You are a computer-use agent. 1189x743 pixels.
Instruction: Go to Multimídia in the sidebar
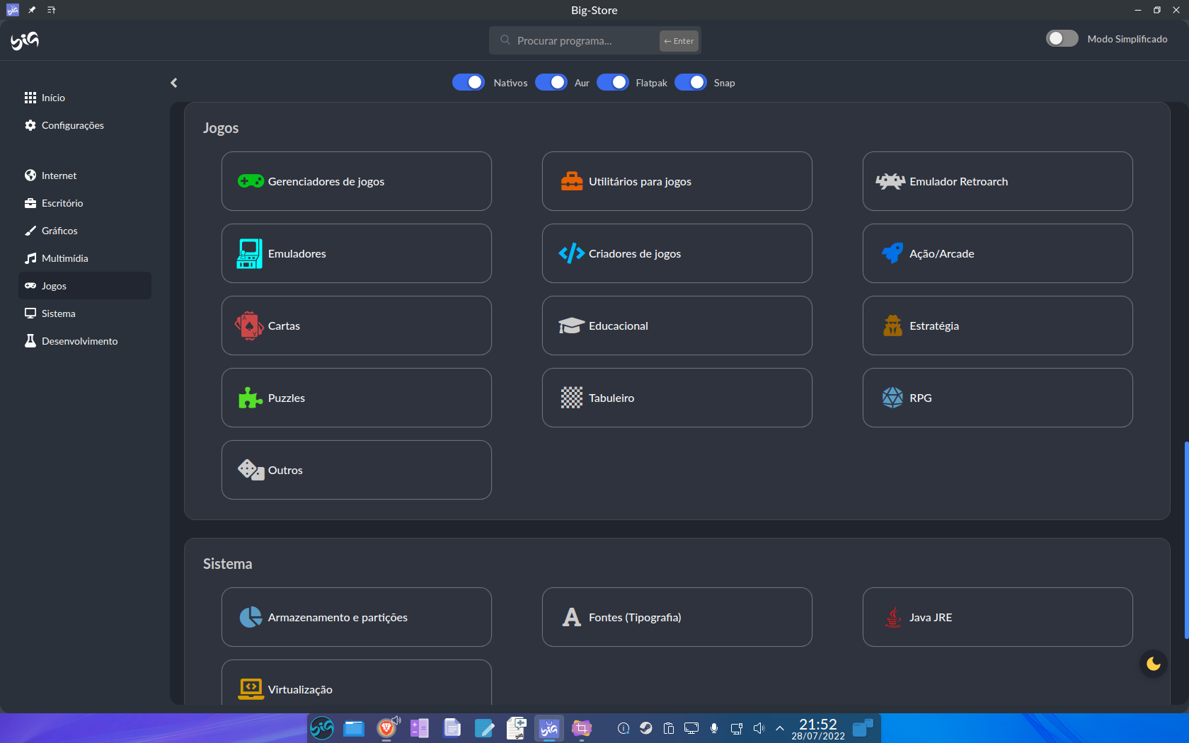[x=64, y=258]
